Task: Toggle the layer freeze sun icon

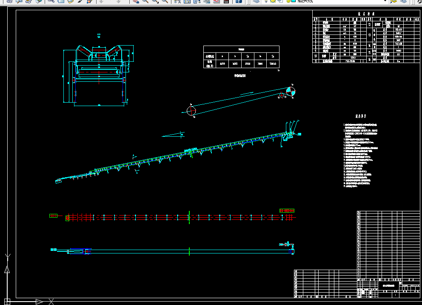Action: (x=273, y=1)
